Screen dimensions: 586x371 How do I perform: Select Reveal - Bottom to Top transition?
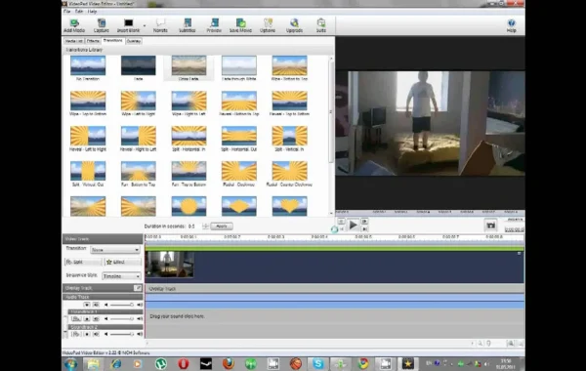(239, 101)
